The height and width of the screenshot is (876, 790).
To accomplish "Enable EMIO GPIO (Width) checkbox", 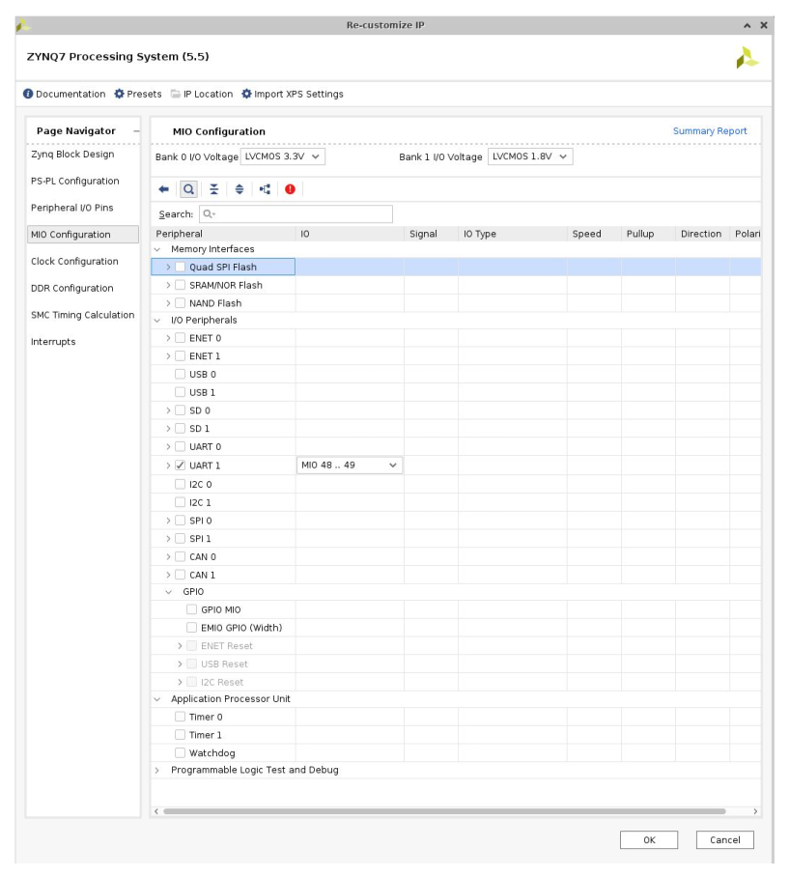I will (191, 628).
